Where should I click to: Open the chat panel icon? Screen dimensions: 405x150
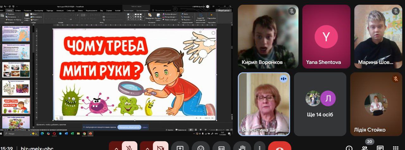pyautogui.click(x=380, y=147)
